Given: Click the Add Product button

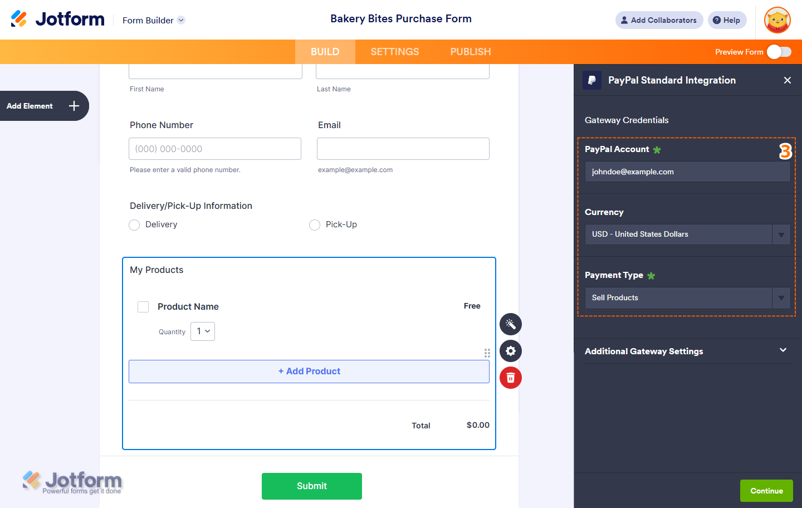Looking at the screenshot, I should click(309, 371).
